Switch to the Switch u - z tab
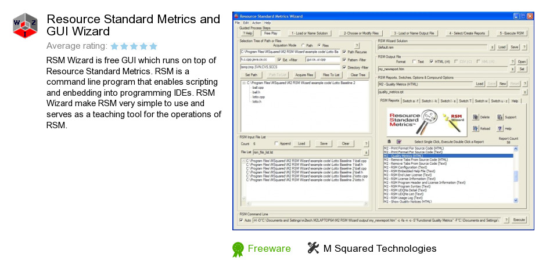Viewport: 546px width, 275px height. tap(500, 101)
